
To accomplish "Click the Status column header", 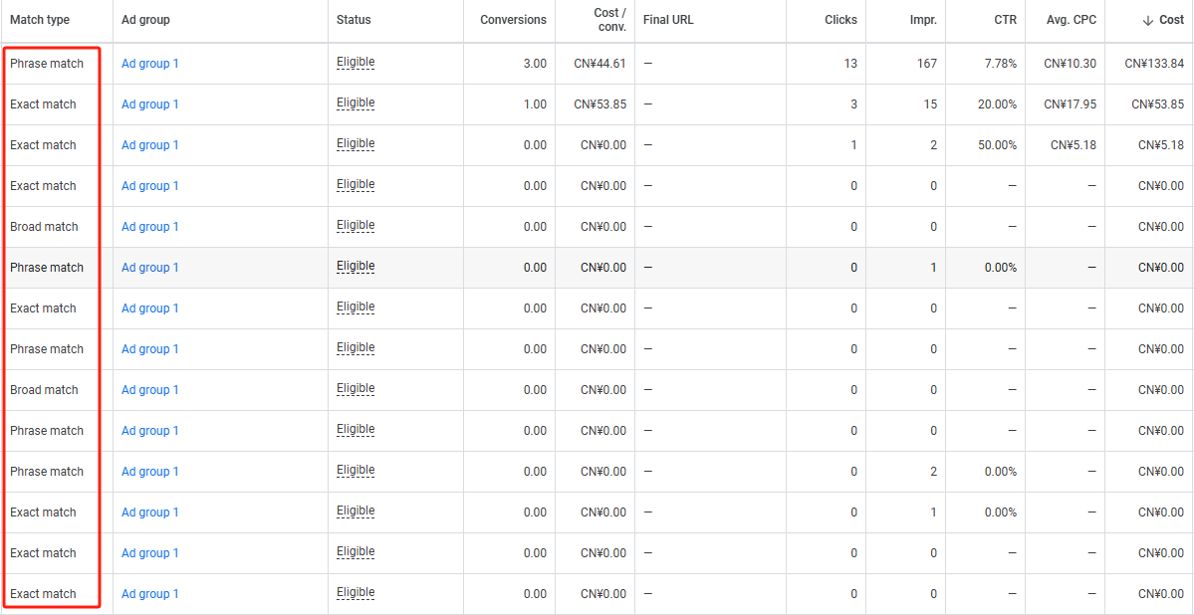I will (x=354, y=20).
